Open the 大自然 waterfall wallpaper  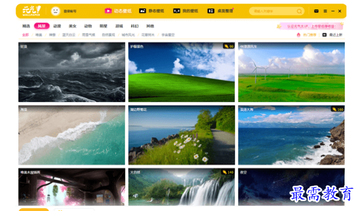click(x=182, y=187)
